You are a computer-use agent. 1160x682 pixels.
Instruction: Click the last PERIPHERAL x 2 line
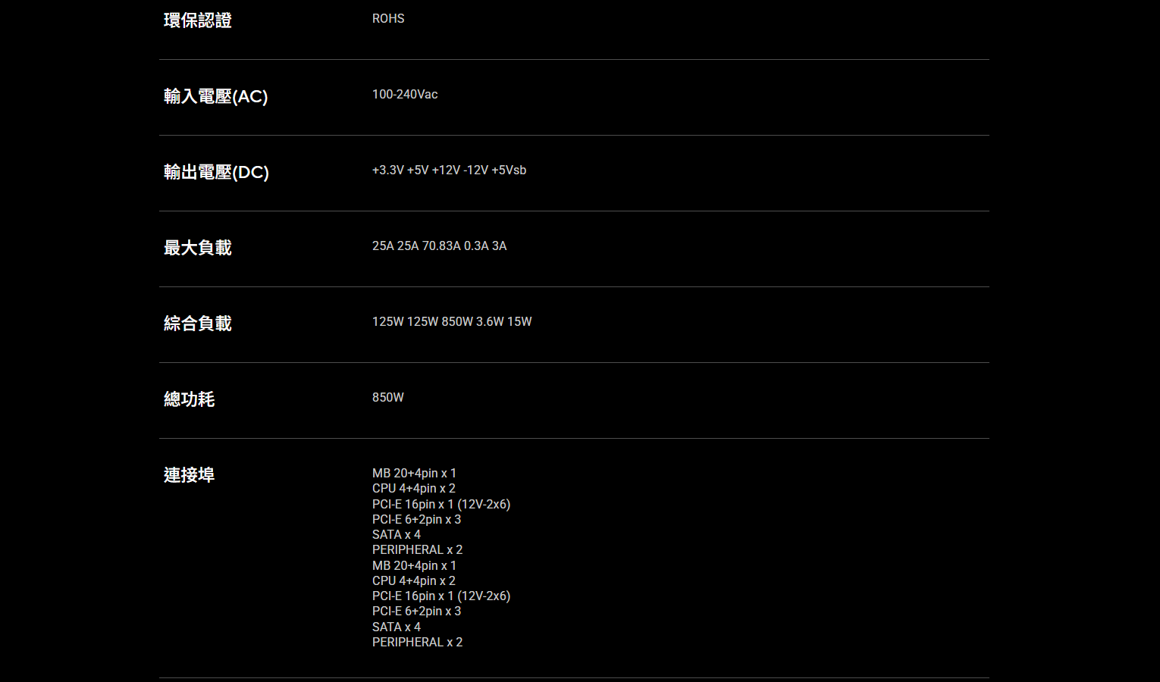(418, 643)
